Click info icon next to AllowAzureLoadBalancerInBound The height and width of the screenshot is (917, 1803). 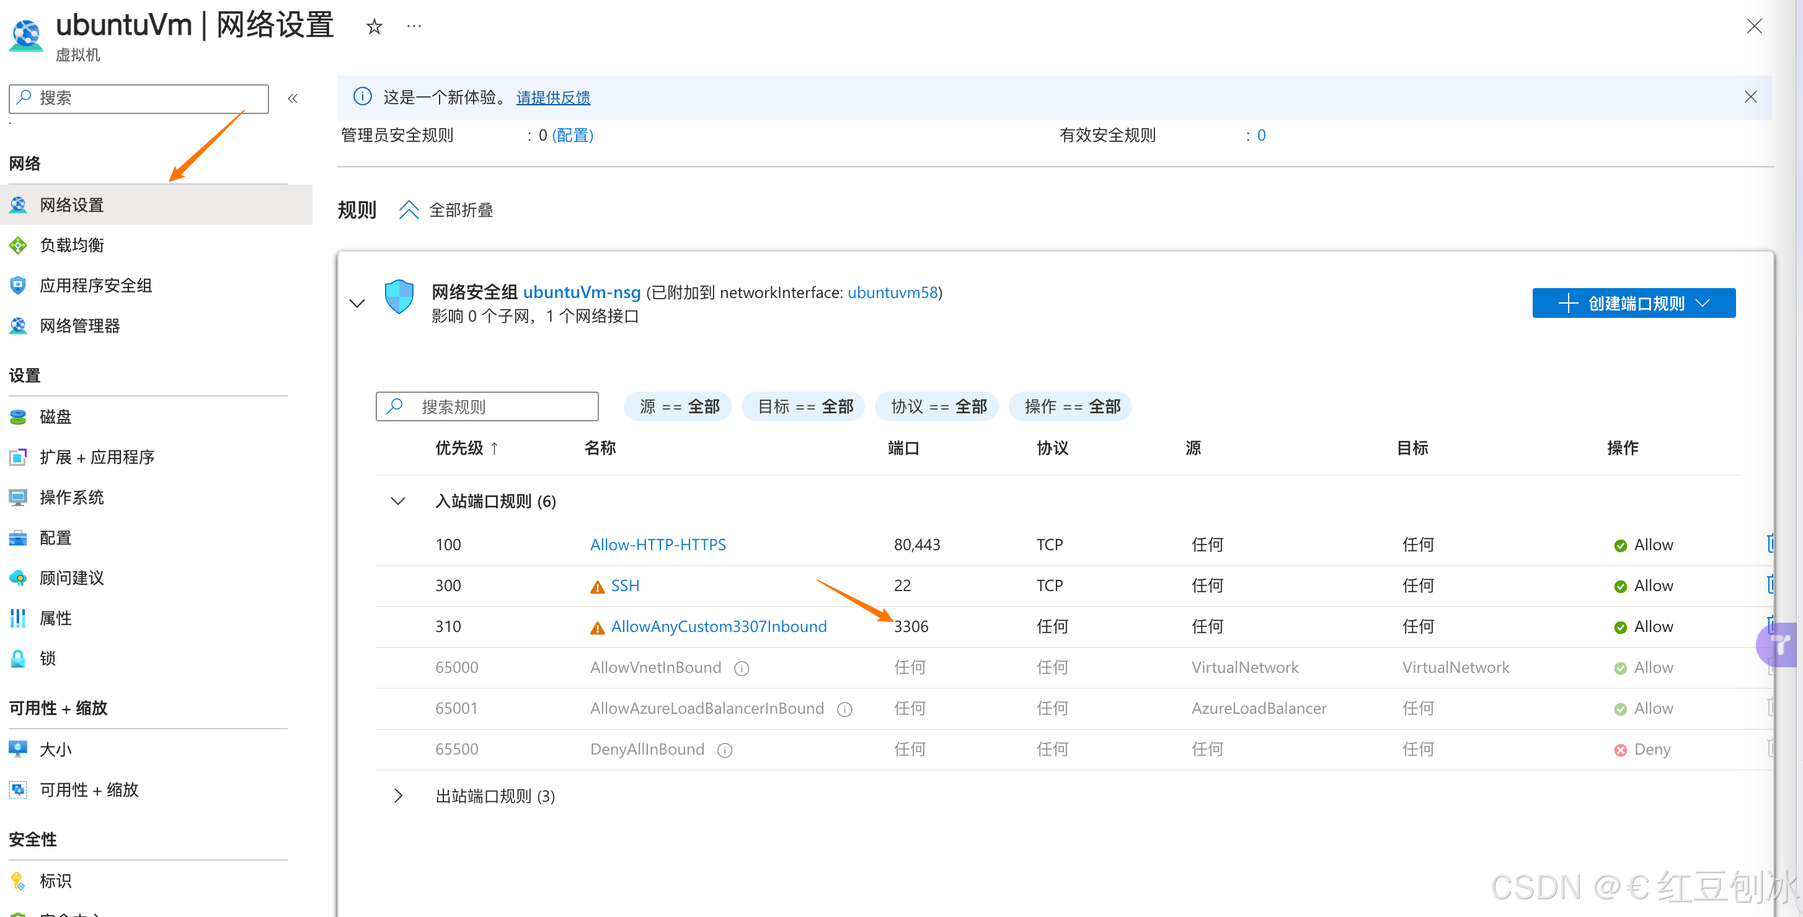[844, 709]
